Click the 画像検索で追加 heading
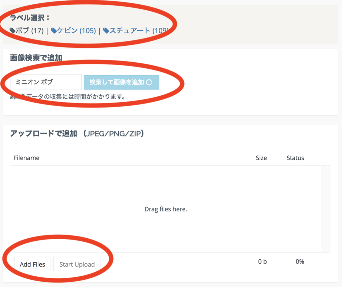This screenshot has width=342, height=287. [x=36, y=58]
